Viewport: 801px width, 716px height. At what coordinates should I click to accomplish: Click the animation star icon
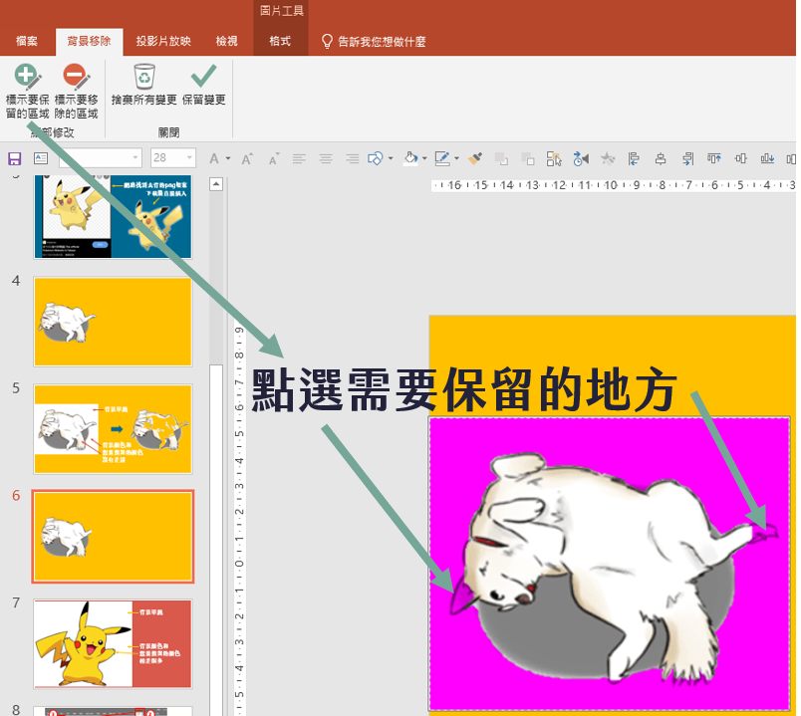(x=608, y=158)
